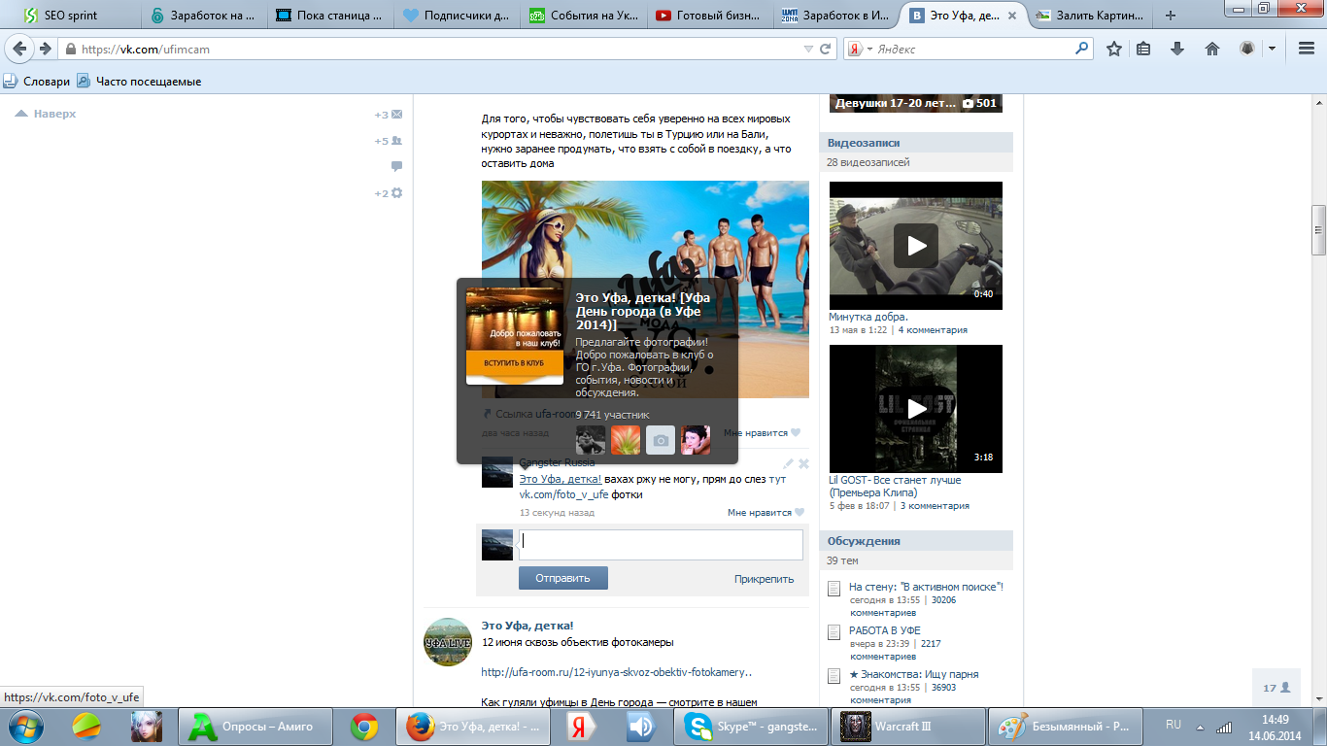Switch to the События на Ук... tab

(x=583, y=16)
